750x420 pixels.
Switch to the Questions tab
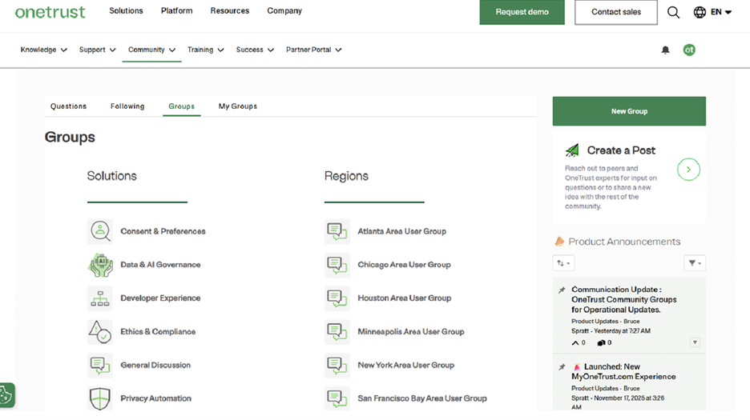pyautogui.click(x=68, y=106)
